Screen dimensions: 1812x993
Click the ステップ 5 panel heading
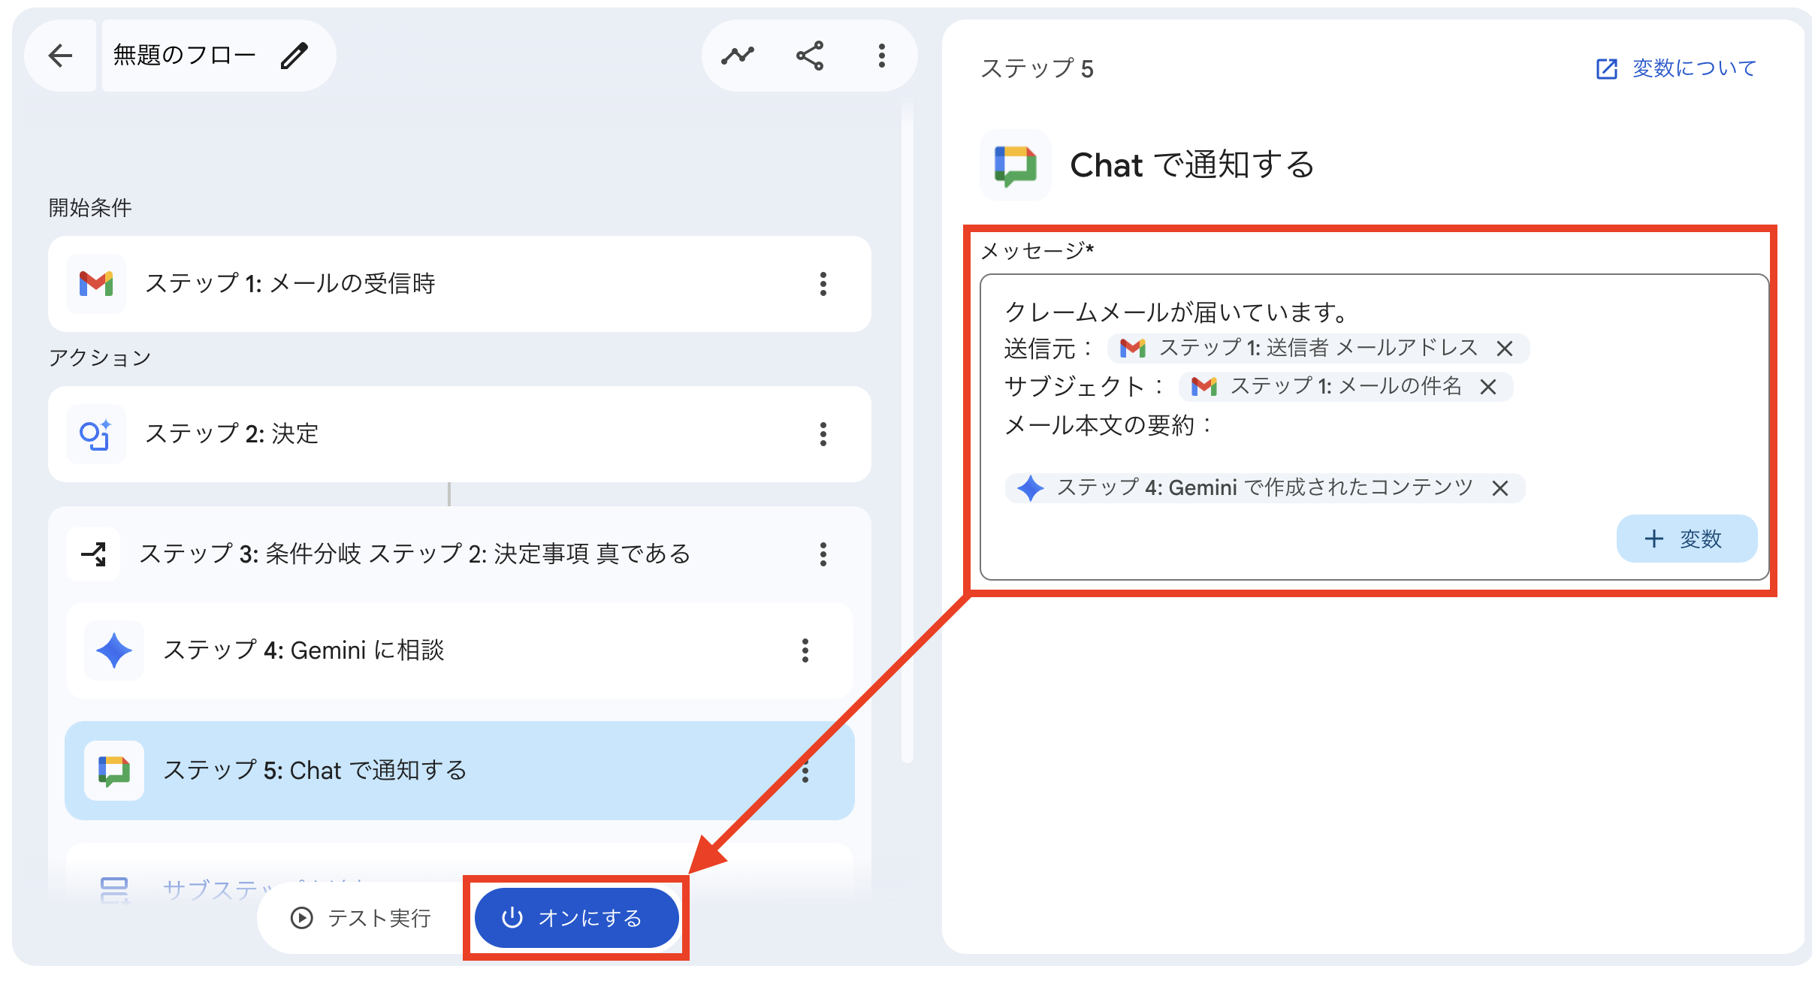click(1037, 69)
